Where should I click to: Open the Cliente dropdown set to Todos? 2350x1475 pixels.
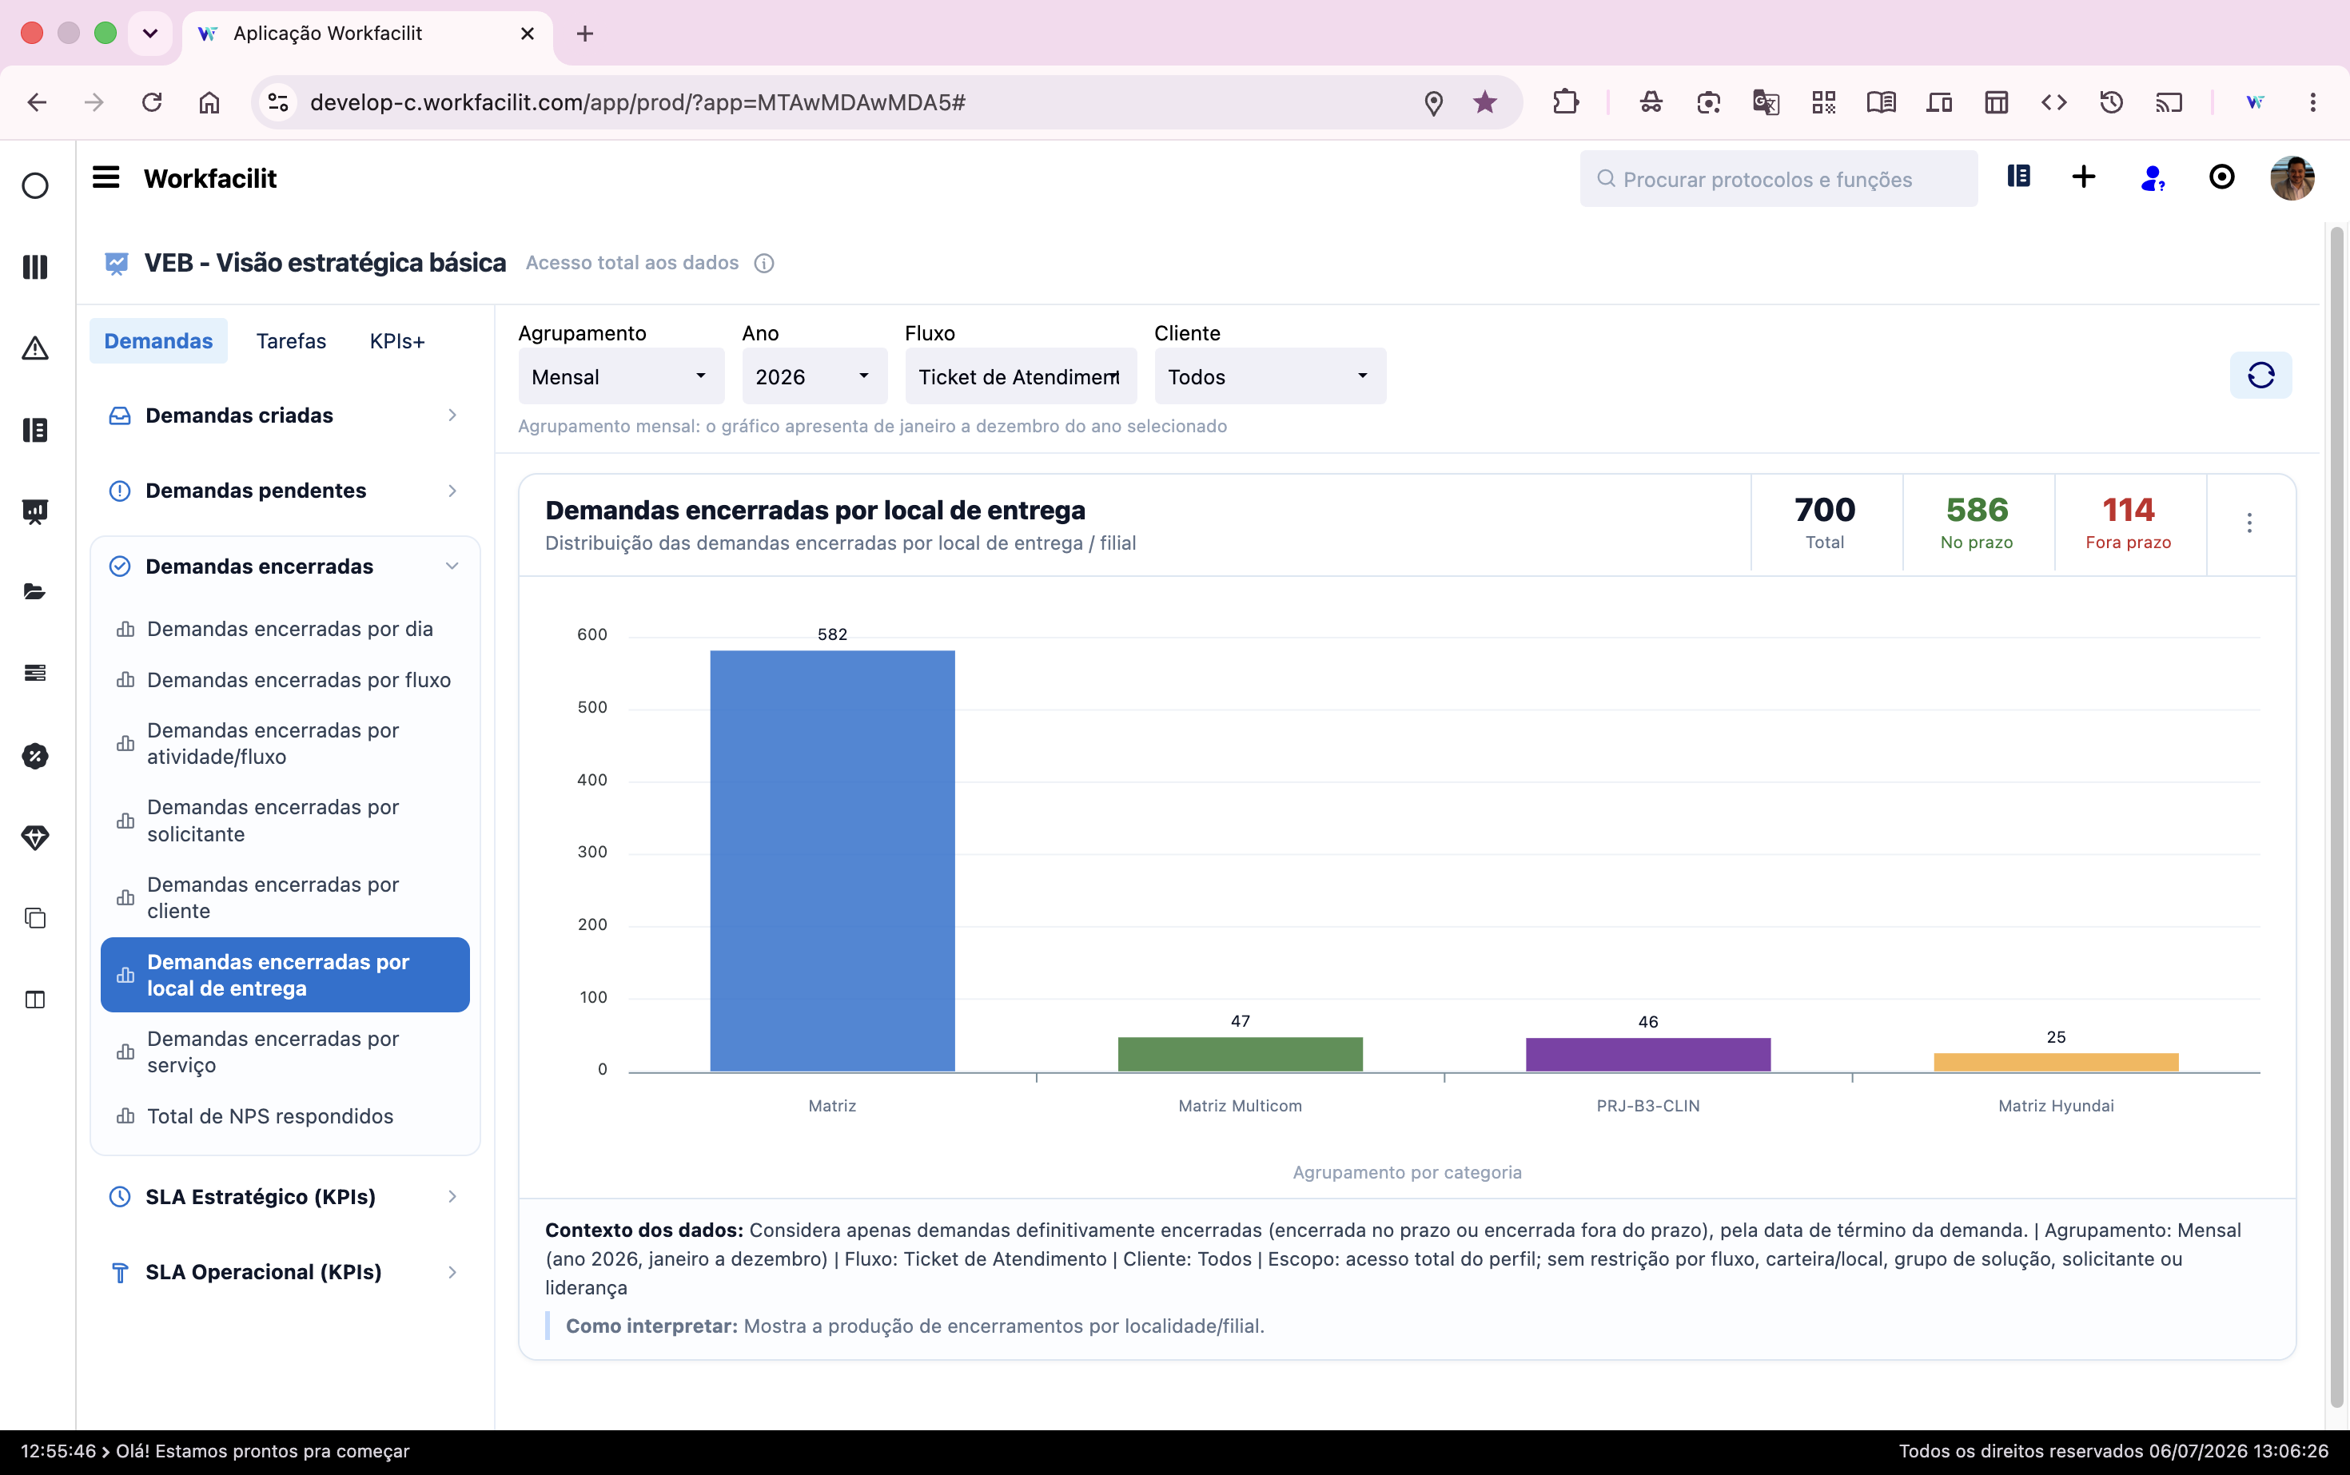(x=1269, y=376)
